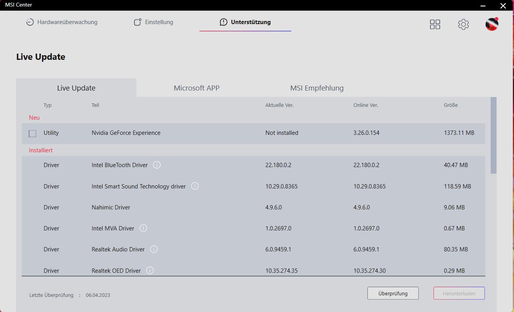The image size is (514, 312).
Task: Show info for Intel MVA Driver
Action: pyautogui.click(x=143, y=228)
